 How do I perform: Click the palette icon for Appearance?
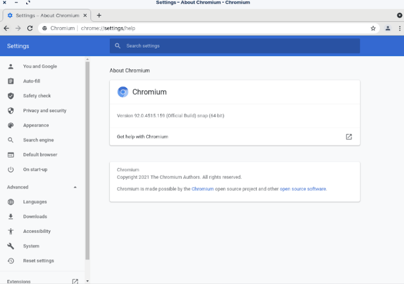coord(11,125)
